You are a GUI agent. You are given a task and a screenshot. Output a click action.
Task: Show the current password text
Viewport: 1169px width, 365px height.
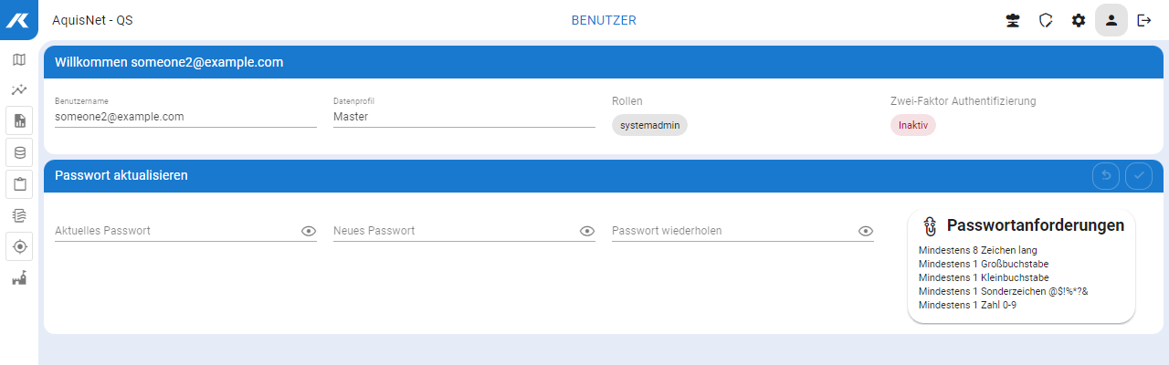(309, 231)
